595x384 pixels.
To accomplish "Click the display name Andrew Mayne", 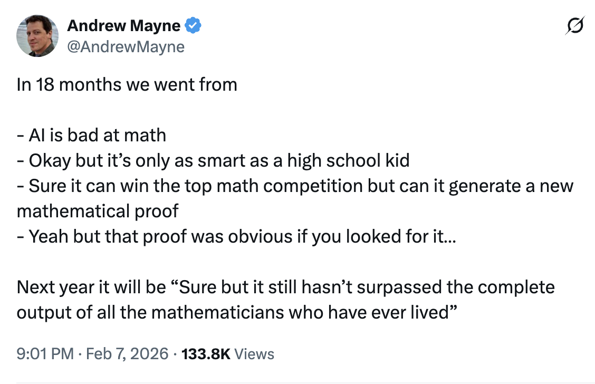I will click(124, 25).
